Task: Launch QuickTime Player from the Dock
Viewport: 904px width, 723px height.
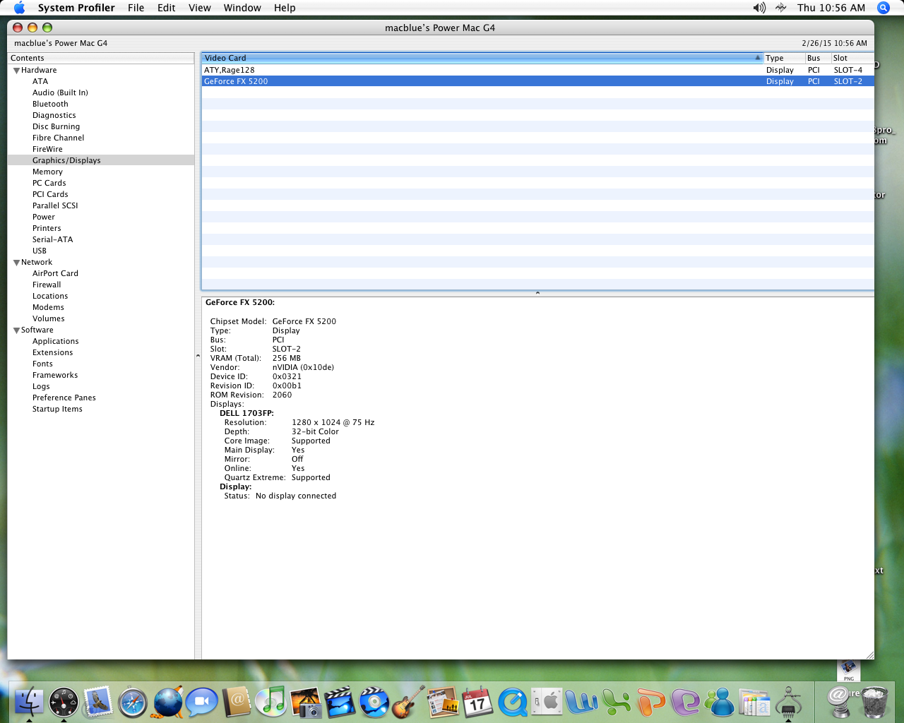Action: point(513,702)
